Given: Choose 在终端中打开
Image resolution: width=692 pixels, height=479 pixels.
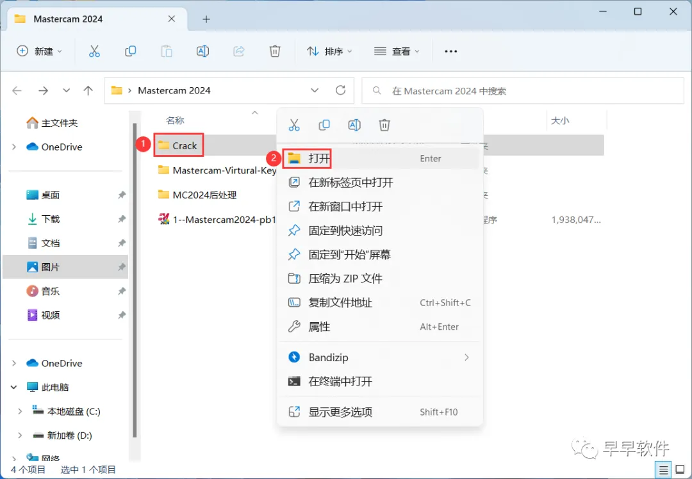Looking at the screenshot, I should click(379, 381).
